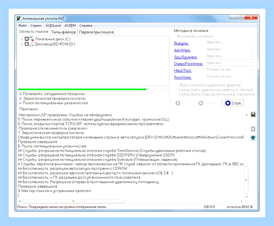The image size is (274, 226).
Task: Click the remaining time in the status bar
Action: click(x=240, y=207)
